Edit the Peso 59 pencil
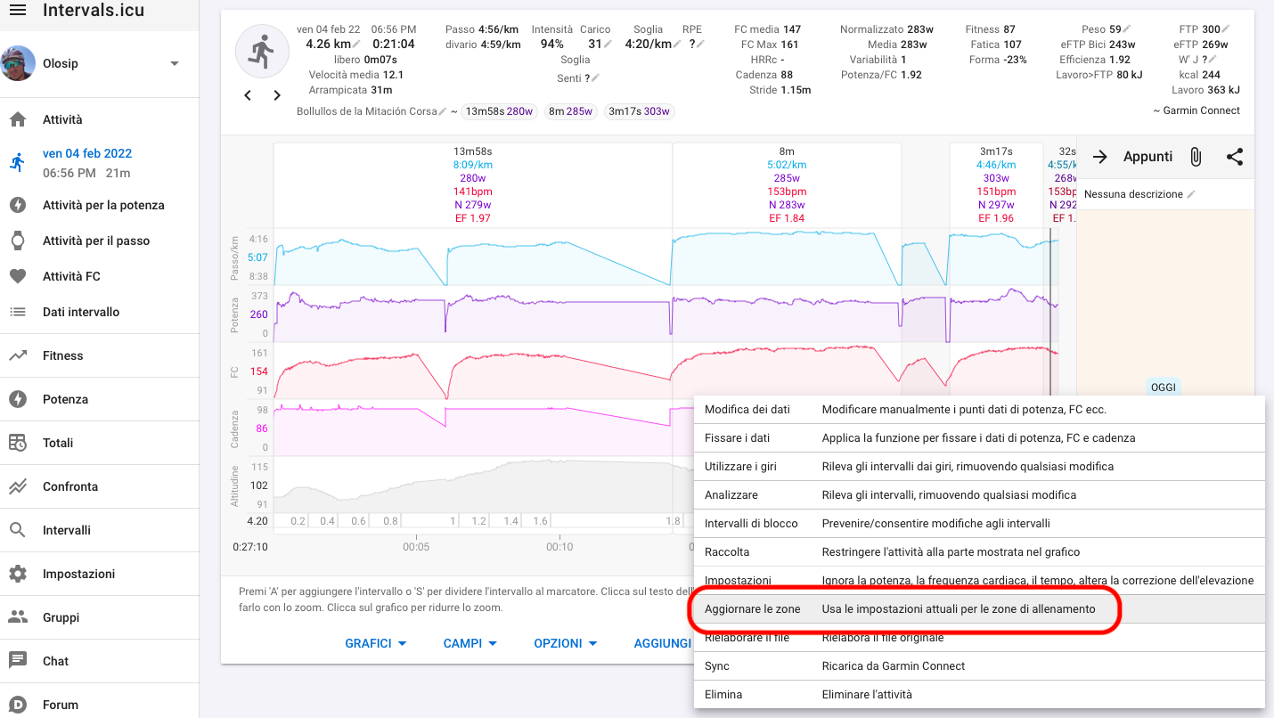 1127,29
